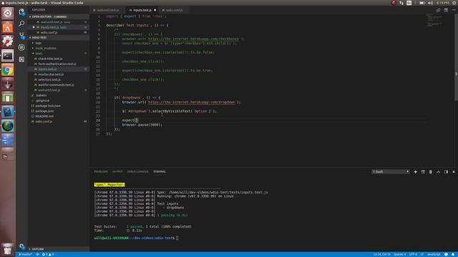Collapse the Open Editors section
Viewport: 458px width, 257px height.
tap(59, 16)
